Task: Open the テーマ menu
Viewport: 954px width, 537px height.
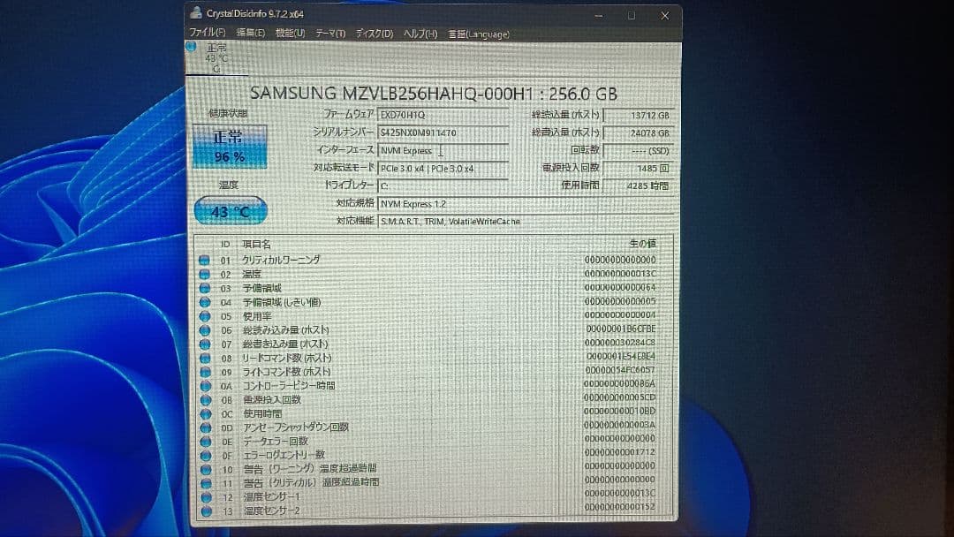Action: (330, 33)
